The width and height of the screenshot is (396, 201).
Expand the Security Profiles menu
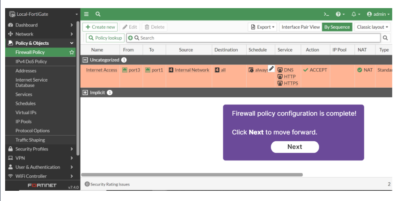[40, 149]
